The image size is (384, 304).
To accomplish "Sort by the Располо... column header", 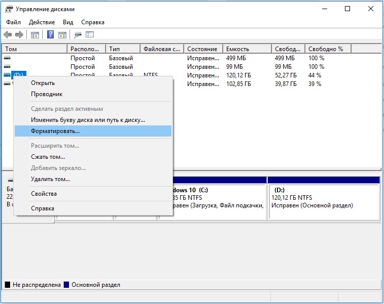I will (86, 49).
